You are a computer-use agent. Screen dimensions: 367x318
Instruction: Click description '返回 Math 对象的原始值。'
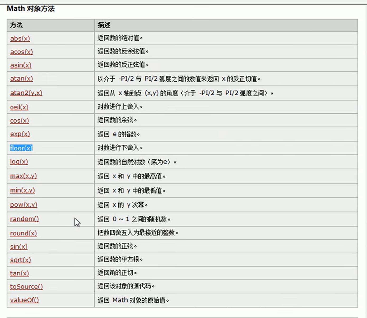point(133,300)
